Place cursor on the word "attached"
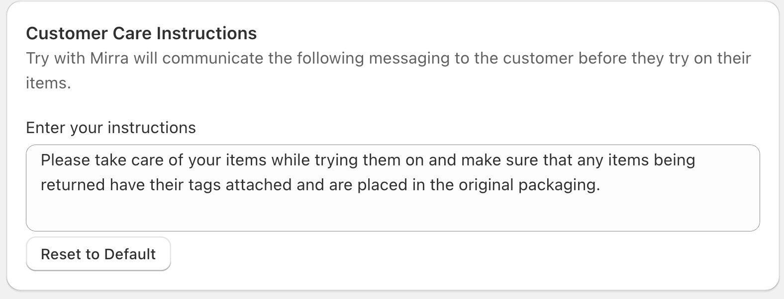 tap(259, 185)
